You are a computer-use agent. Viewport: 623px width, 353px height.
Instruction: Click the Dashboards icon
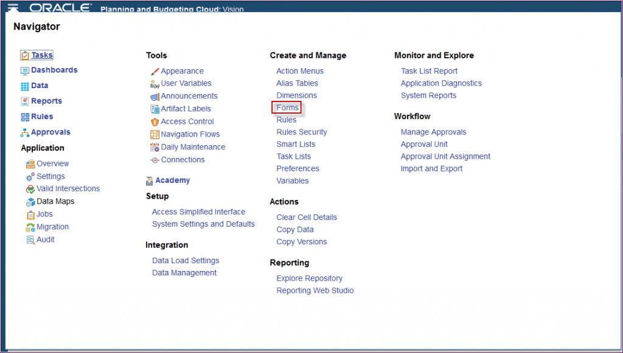(x=25, y=70)
